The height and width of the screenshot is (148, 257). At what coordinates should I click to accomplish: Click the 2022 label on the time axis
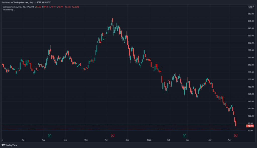(149, 140)
